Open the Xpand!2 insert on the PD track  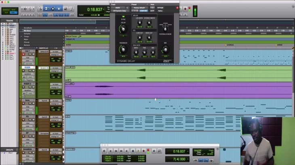(x=44, y=117)
